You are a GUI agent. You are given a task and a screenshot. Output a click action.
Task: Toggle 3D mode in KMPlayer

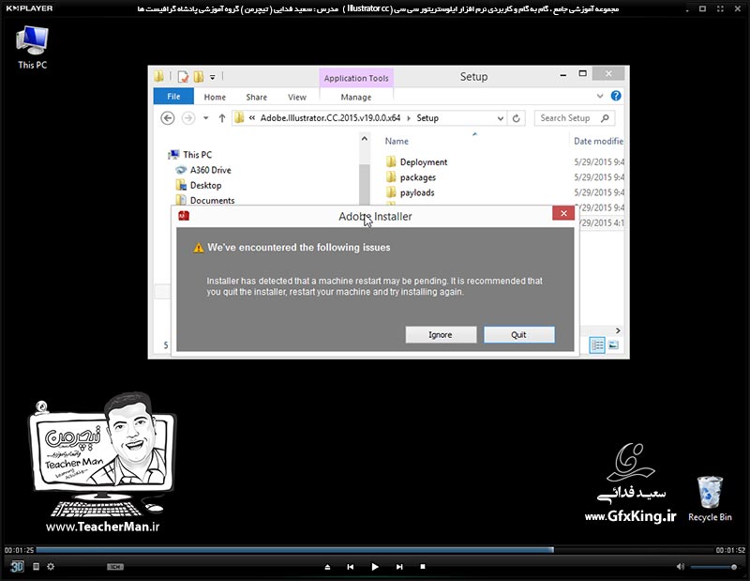coord(17,567)
